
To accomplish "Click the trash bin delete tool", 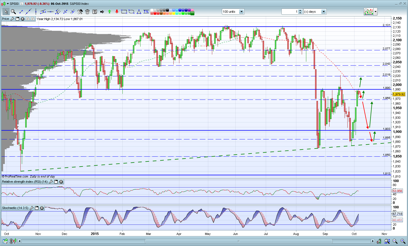I will click(x=87, y=12).
